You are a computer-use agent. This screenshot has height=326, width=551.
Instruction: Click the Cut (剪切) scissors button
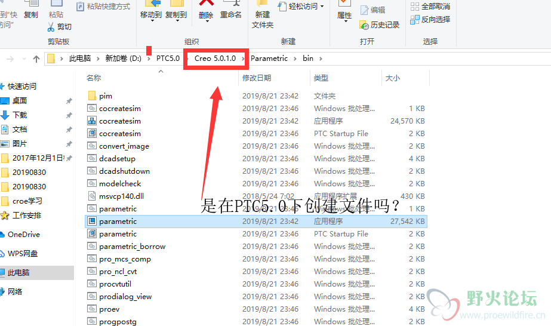[x=59, y=27]
